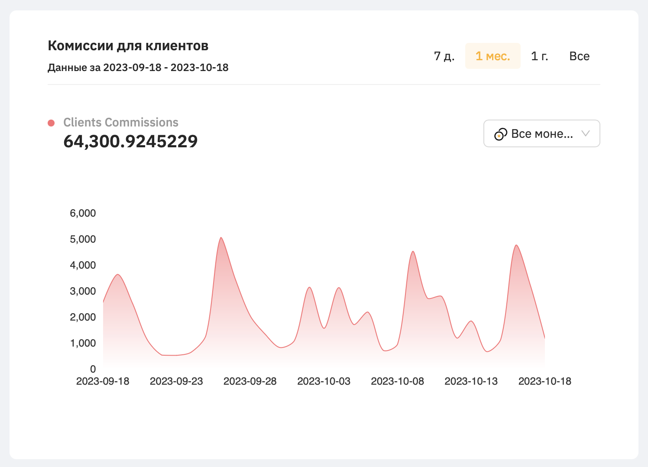
Task: Click the 6,000 y-axis label
Action: click(83, 213)
